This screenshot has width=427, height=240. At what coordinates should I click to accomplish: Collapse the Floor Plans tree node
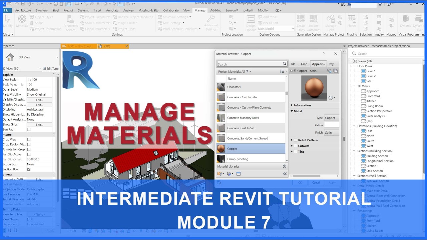coord(355,66)
